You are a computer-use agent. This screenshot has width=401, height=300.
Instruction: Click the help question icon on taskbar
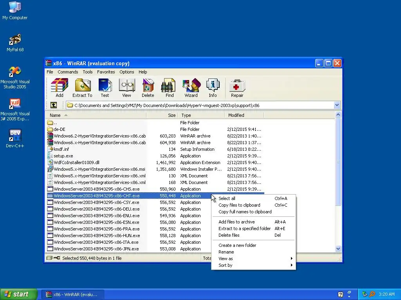click(340, 295)
